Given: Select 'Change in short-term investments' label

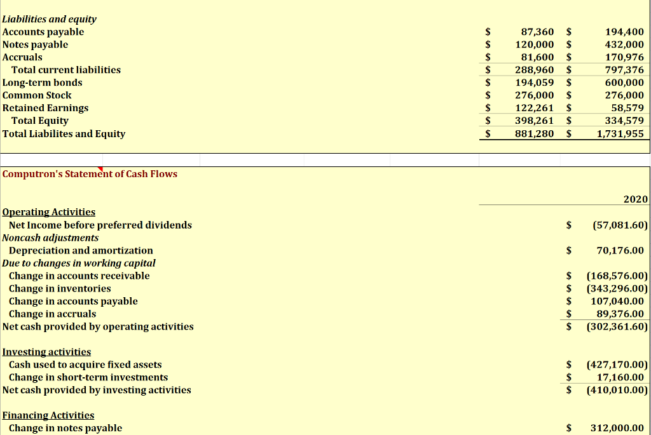Looking at the screenshot, I should pyautogui.click(x=88, y=377).
